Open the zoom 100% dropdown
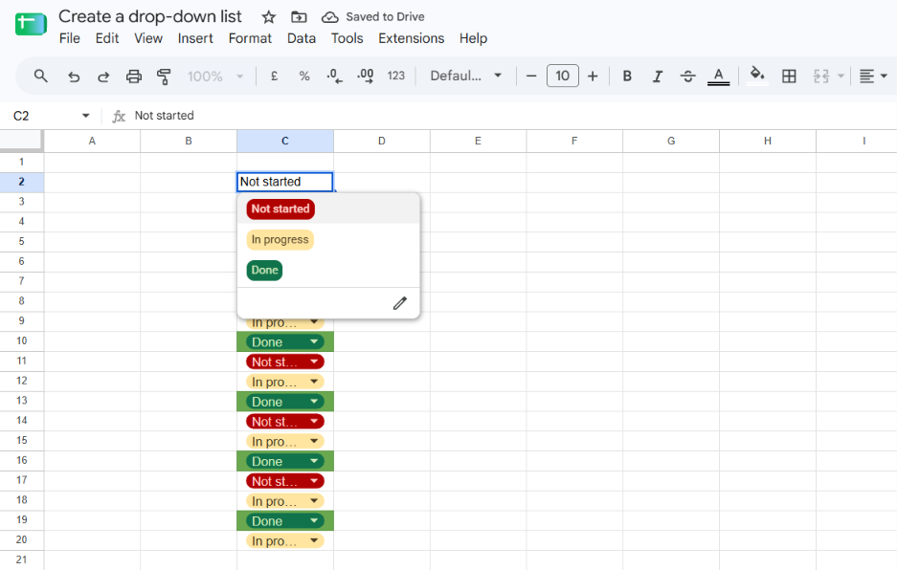 (x=215, y=77)
